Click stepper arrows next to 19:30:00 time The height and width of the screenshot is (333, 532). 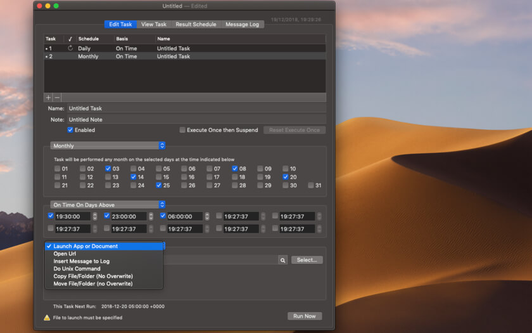[95, 216]
